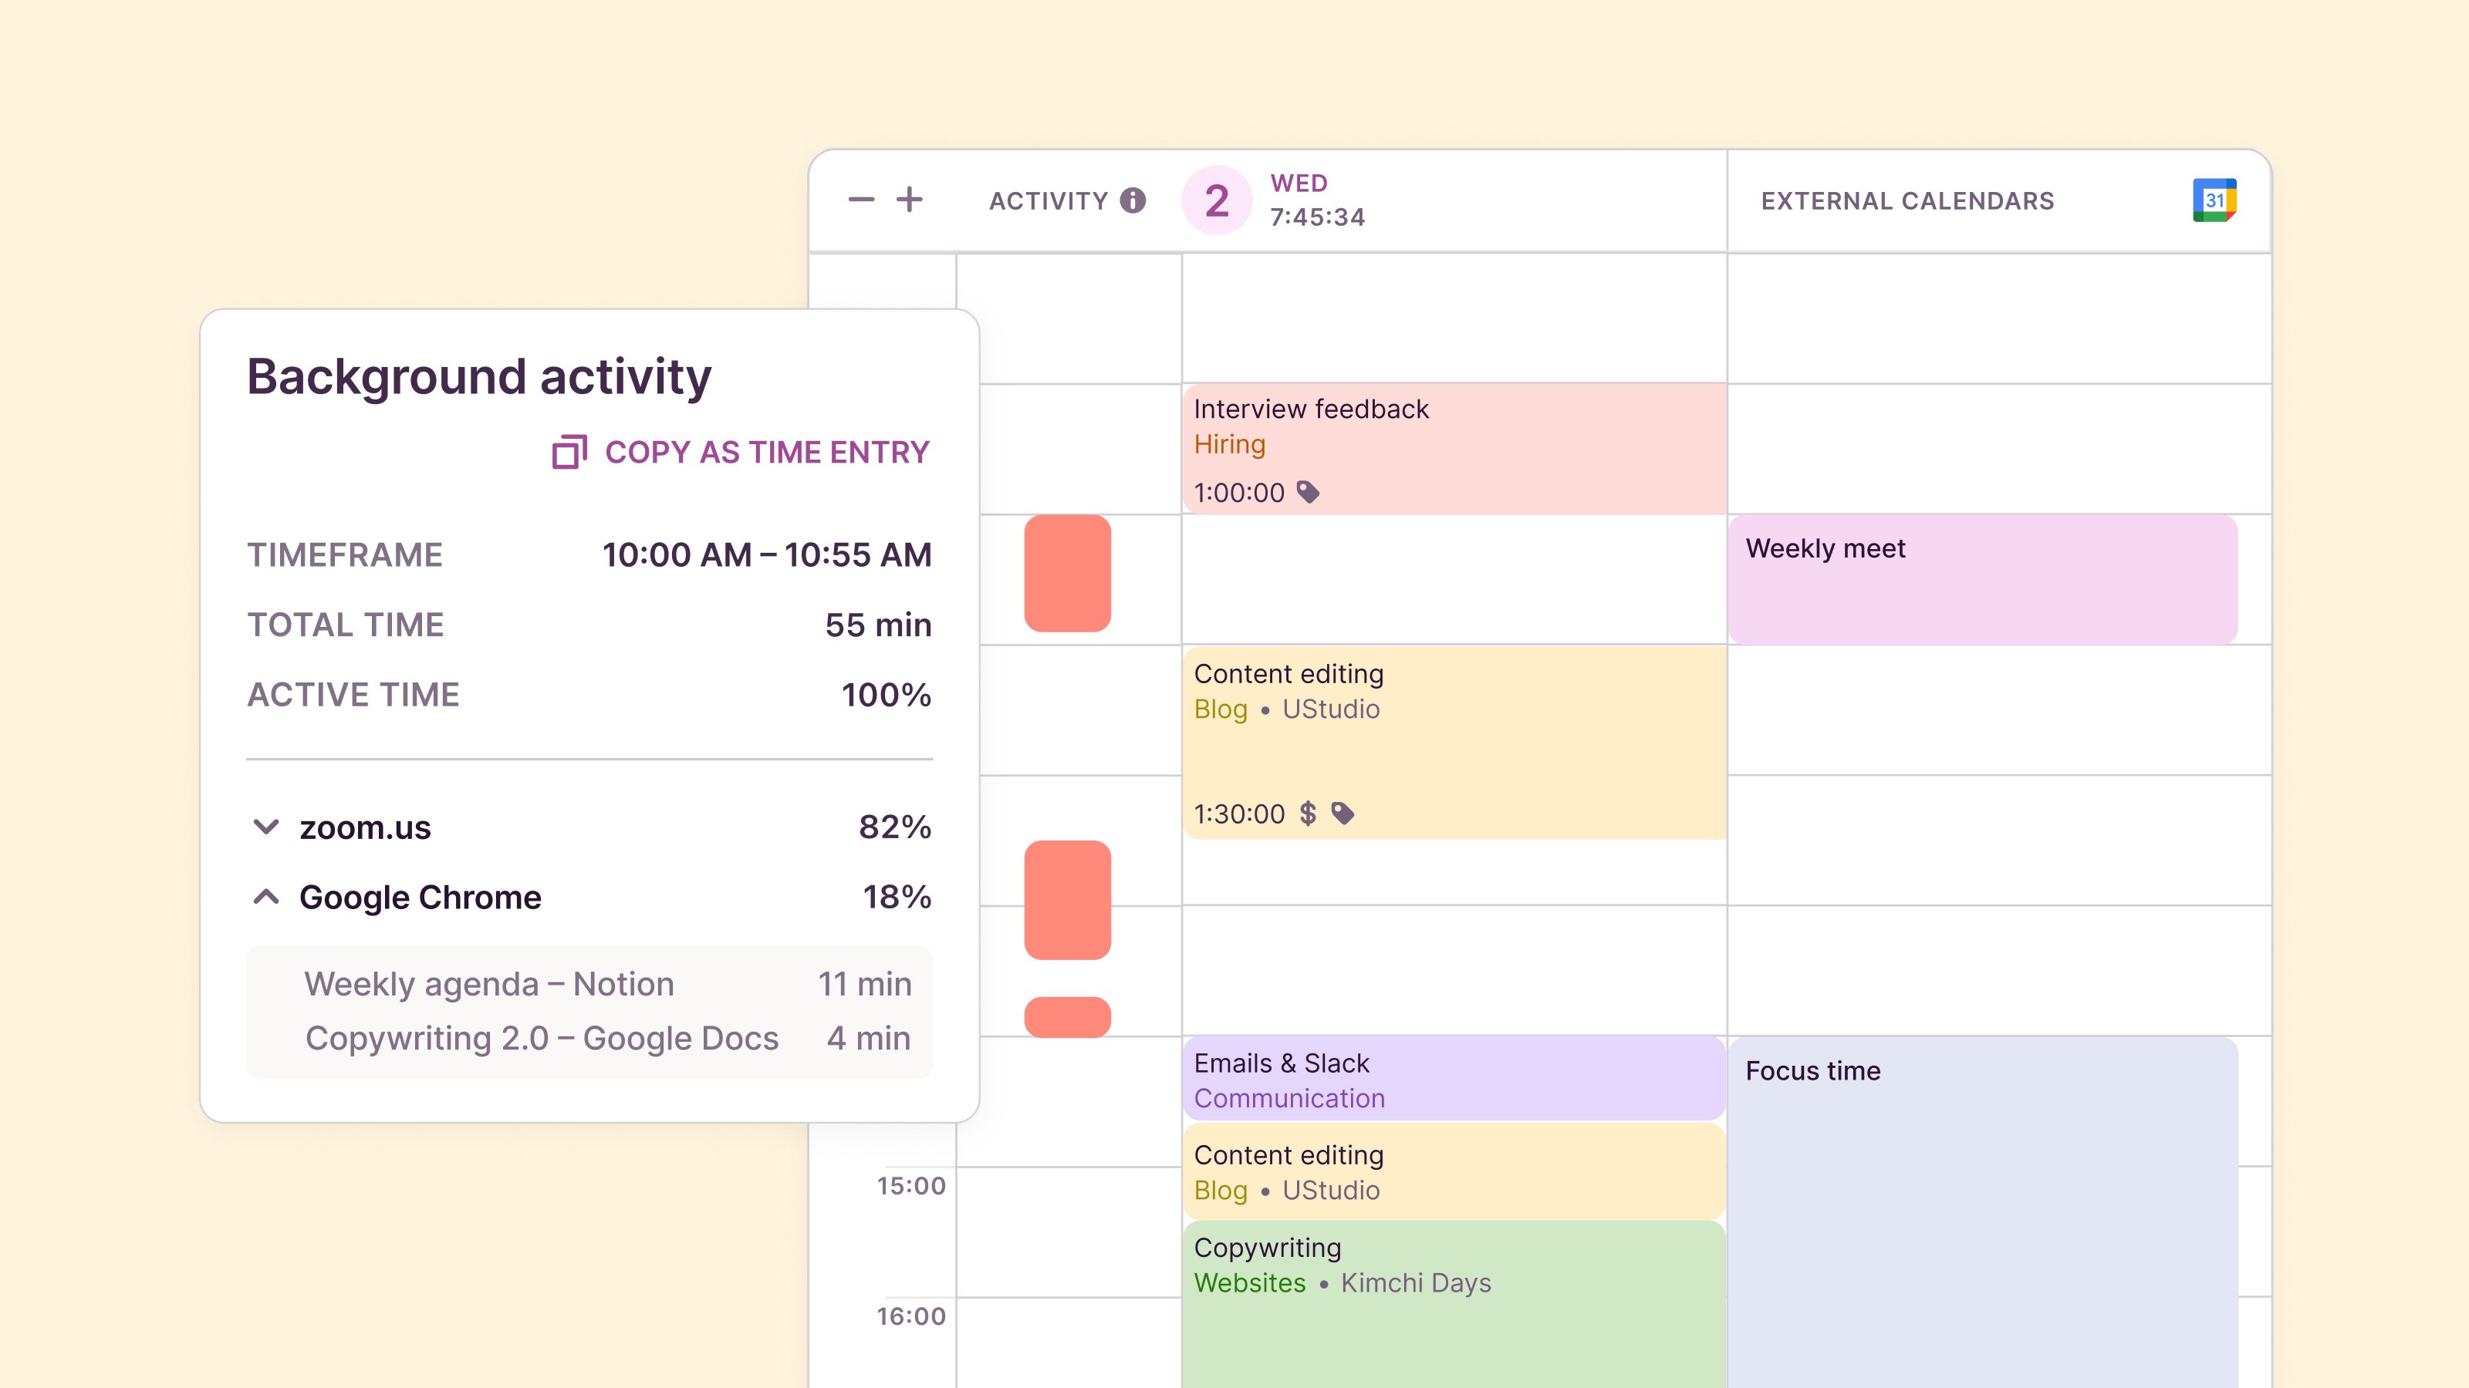2469x1388 pixels.
Task: Click the tag icon on Interview feedback
Action: 1309,493
